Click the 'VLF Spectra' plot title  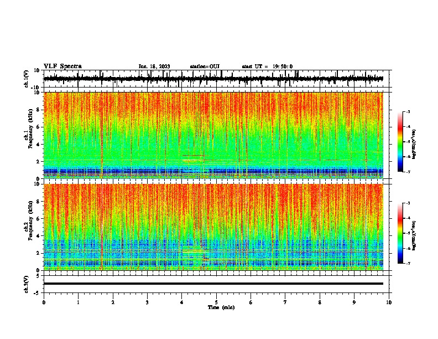62,66
